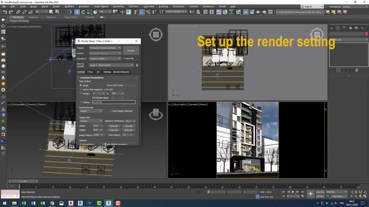
Task: Click the Set Key button
Action: coord(320,197)
